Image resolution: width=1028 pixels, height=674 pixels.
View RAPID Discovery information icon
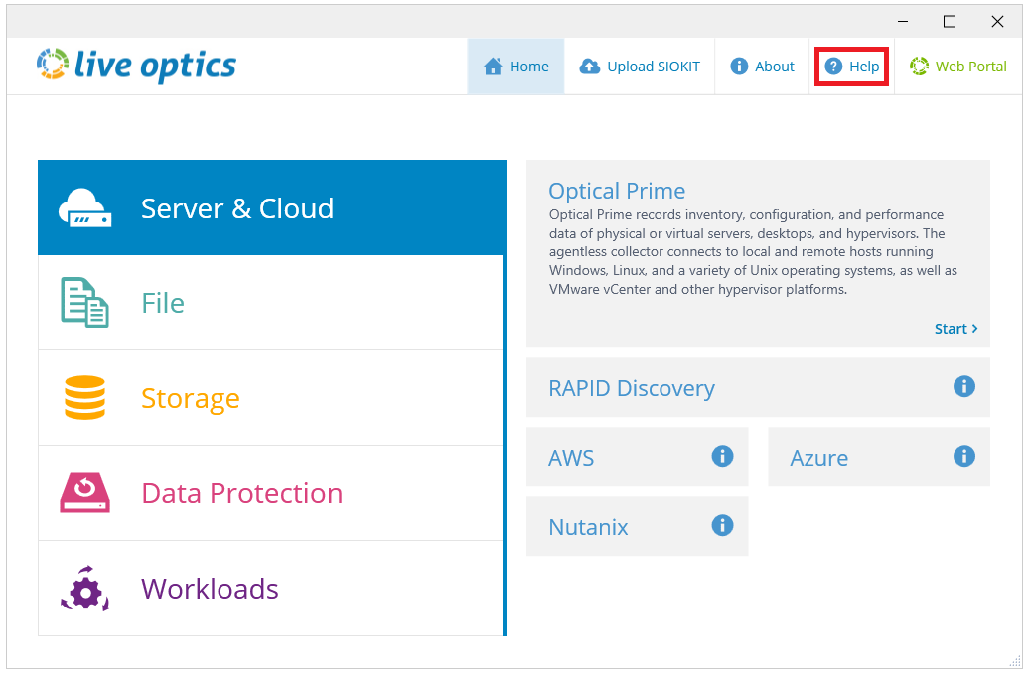963,387
